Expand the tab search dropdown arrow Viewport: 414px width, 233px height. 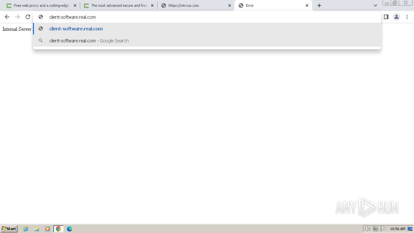[x=376, y=6]
